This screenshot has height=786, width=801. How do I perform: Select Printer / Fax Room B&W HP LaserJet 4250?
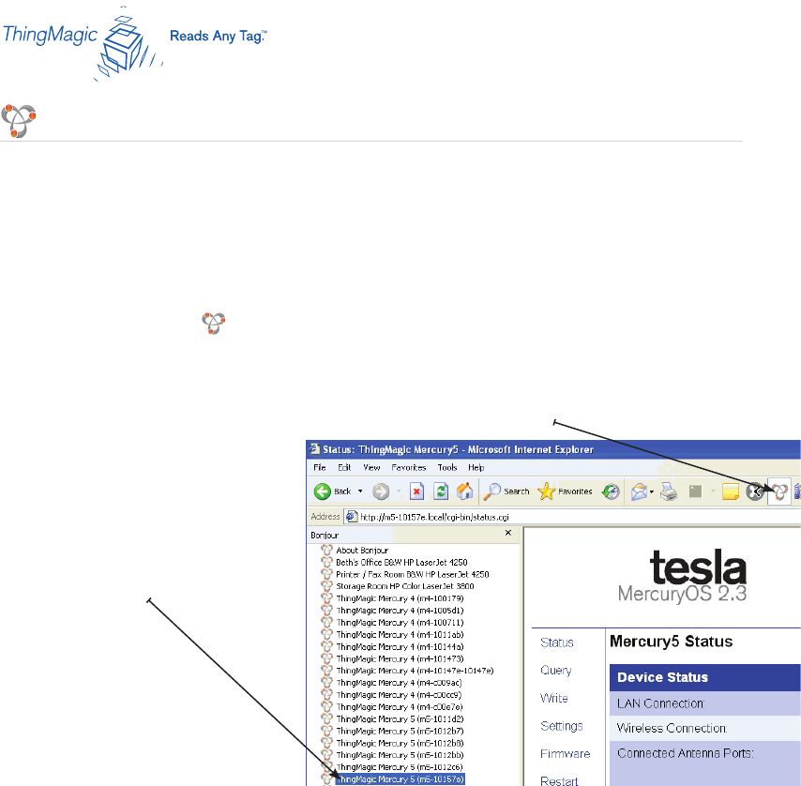tap(413, 575)
